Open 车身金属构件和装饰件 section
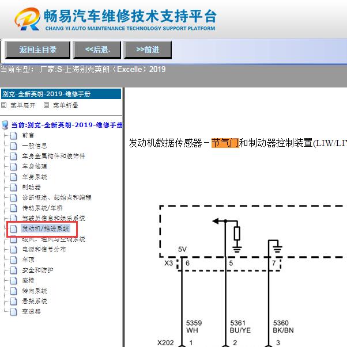This screenshot has height=347, width=347. (x=54, y=156)
